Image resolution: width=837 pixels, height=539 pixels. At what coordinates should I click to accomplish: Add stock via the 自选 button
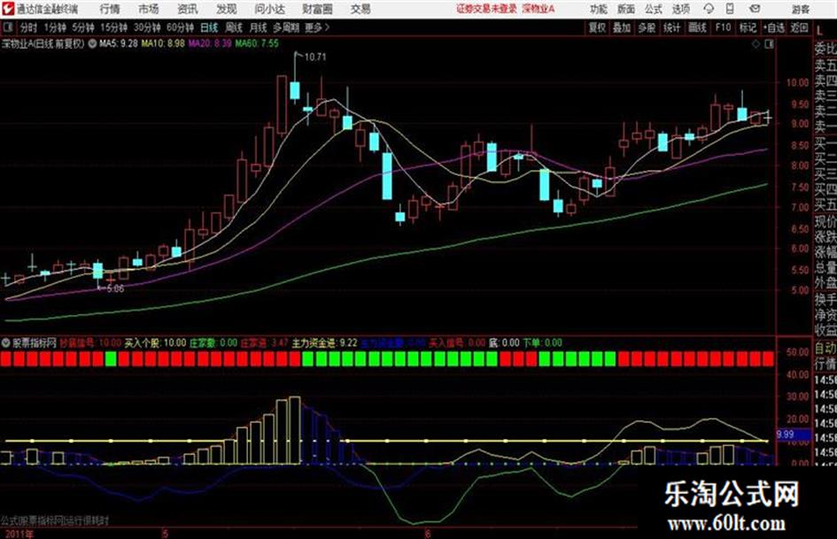click(x=774, y=27)
